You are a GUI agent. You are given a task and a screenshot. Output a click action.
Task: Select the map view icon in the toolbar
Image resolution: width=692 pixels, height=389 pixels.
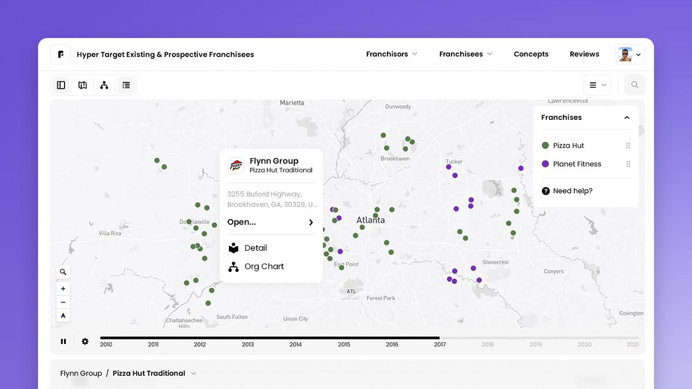pyautogui.click(x=82, y=85)
